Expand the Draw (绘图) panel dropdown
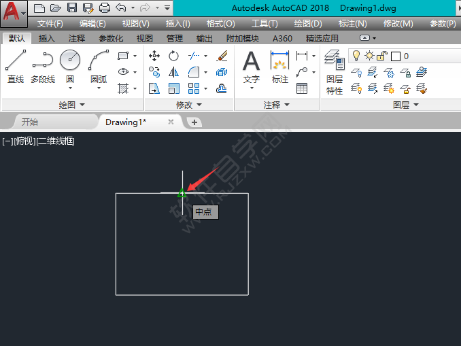 pos(72,105)
